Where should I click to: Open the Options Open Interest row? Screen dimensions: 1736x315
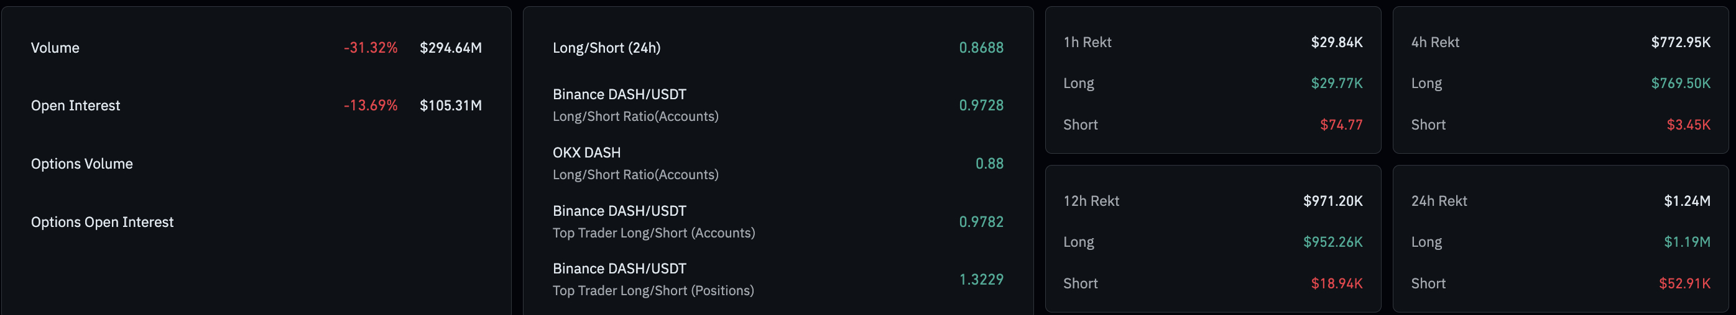(x=102, y=223)
